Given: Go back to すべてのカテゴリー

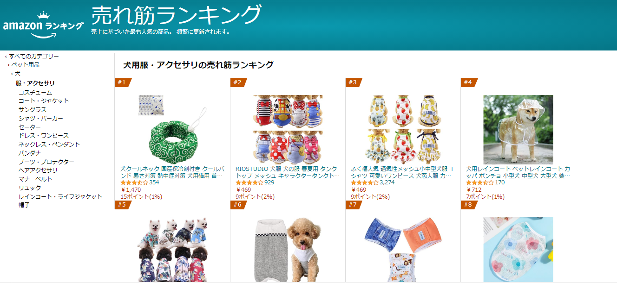Looking at the screenshot, I should 34,57.
